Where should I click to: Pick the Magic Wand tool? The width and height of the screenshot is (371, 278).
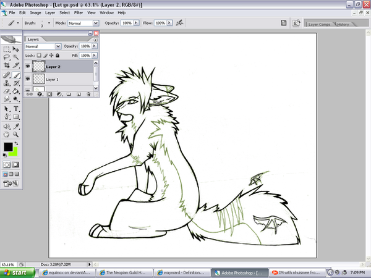click(x=17, y=56)
